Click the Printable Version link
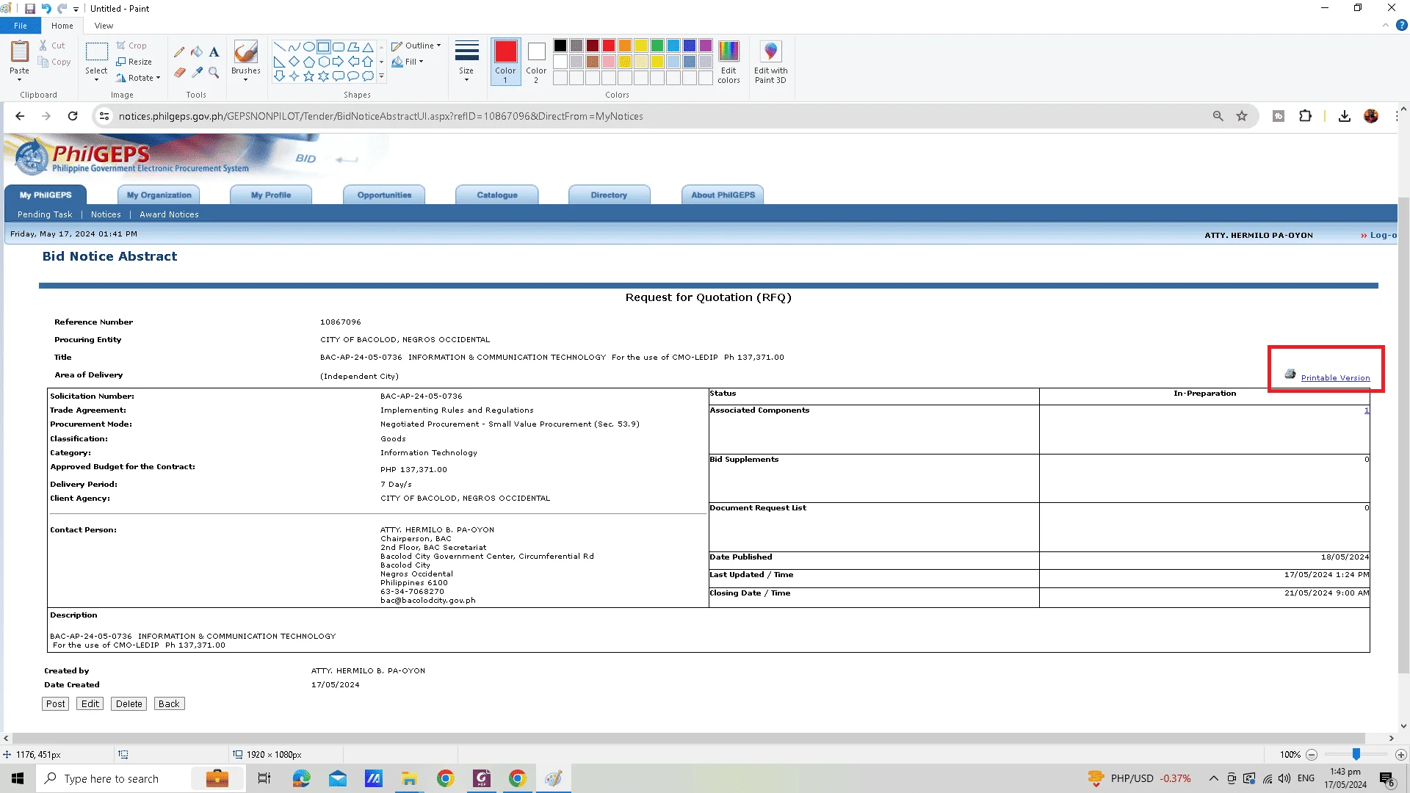Image resolution: width=1410 pixels, height=793 pixels. (x=1335, y=378)
